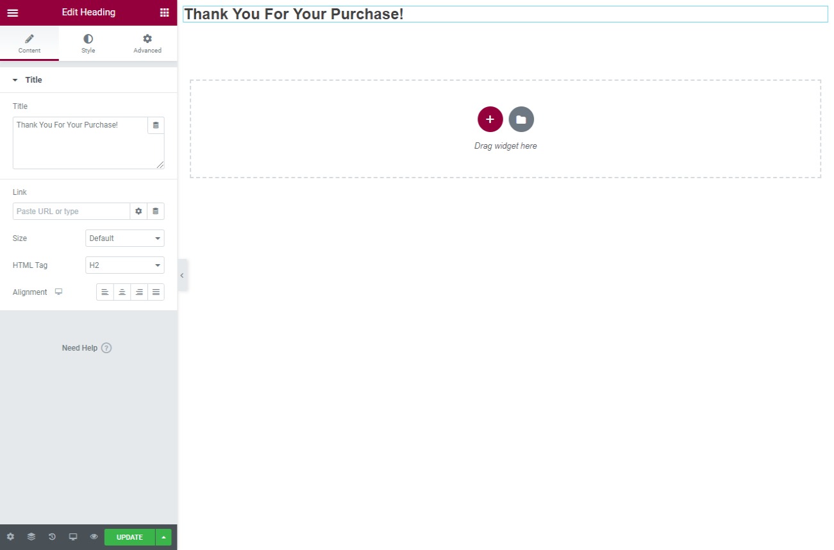The width and height of the screenshot is (834, 550).
Task: Open Responsive Mode from bottom bar
Action: [x=73, y=537]
